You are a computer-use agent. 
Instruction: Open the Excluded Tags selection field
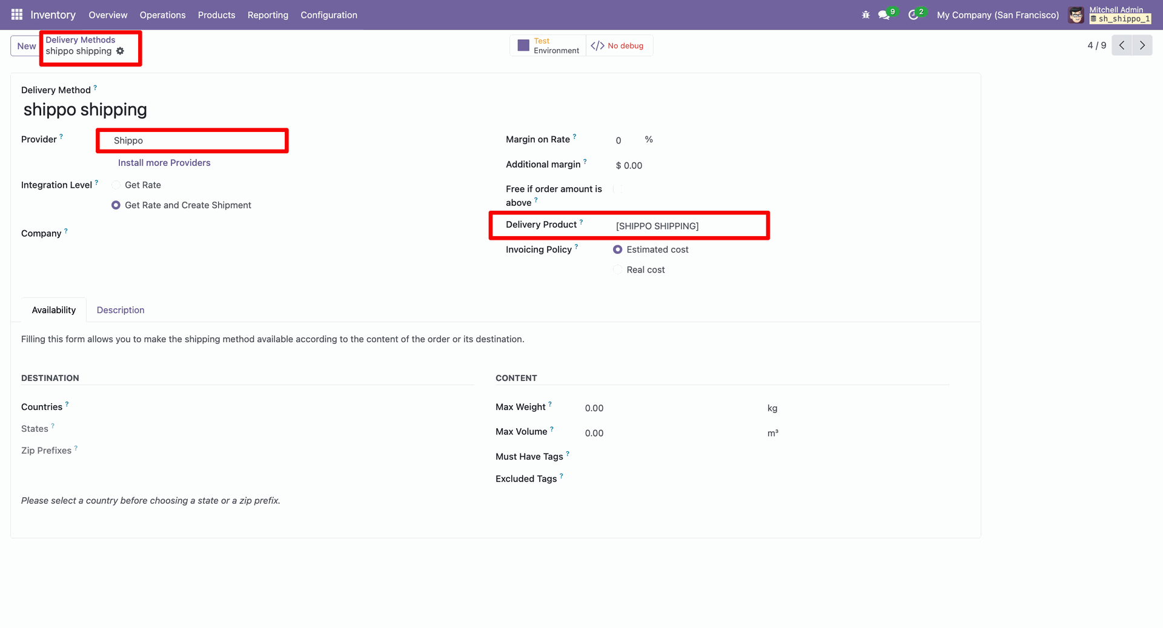[x=766, y=479]
